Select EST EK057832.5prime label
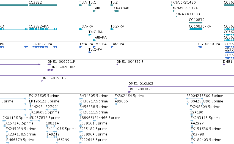This screenshot has width=234, height=144. [x=45, y=118]
